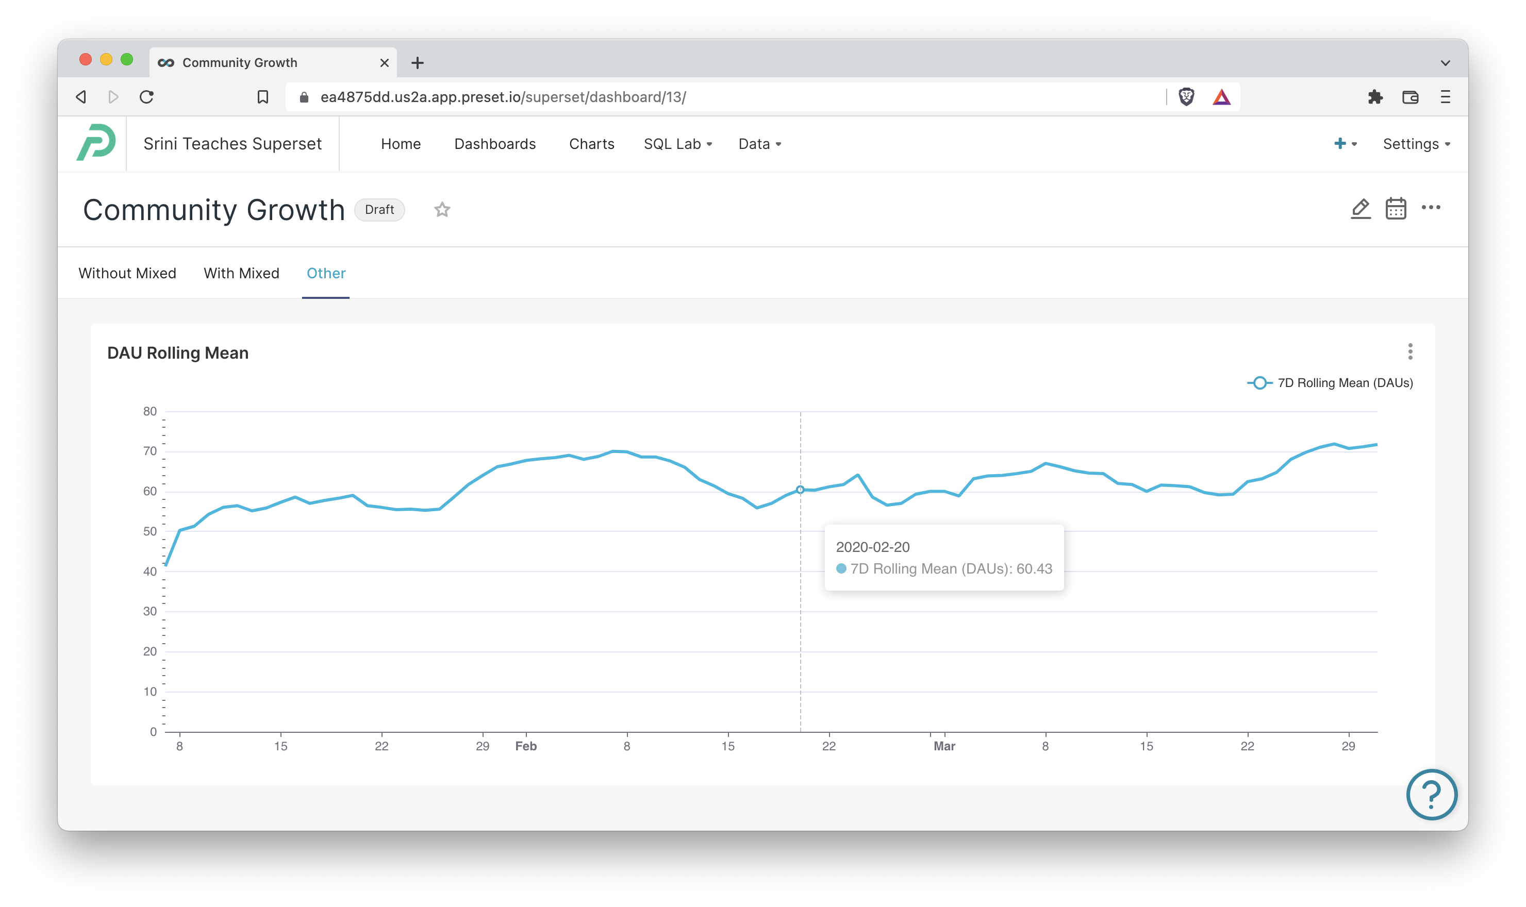The width and height of the screenshot is (1526, 907).
Task: Open the Charts page link
Action: coord(591,144)
